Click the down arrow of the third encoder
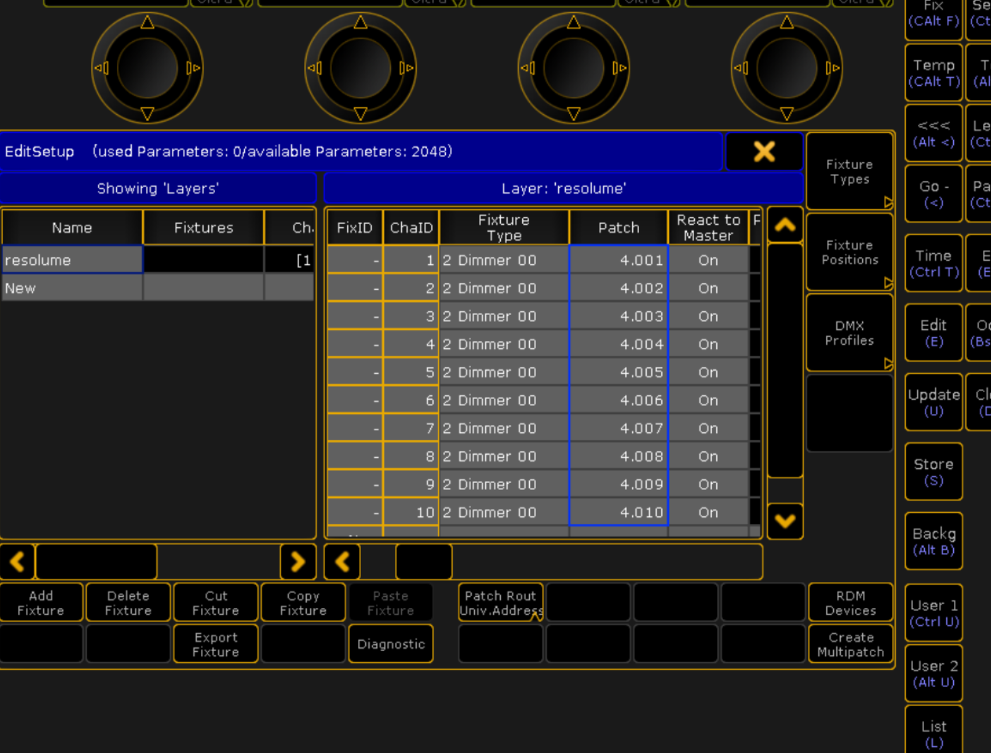The image size is (991, 753). click(573, 114)
